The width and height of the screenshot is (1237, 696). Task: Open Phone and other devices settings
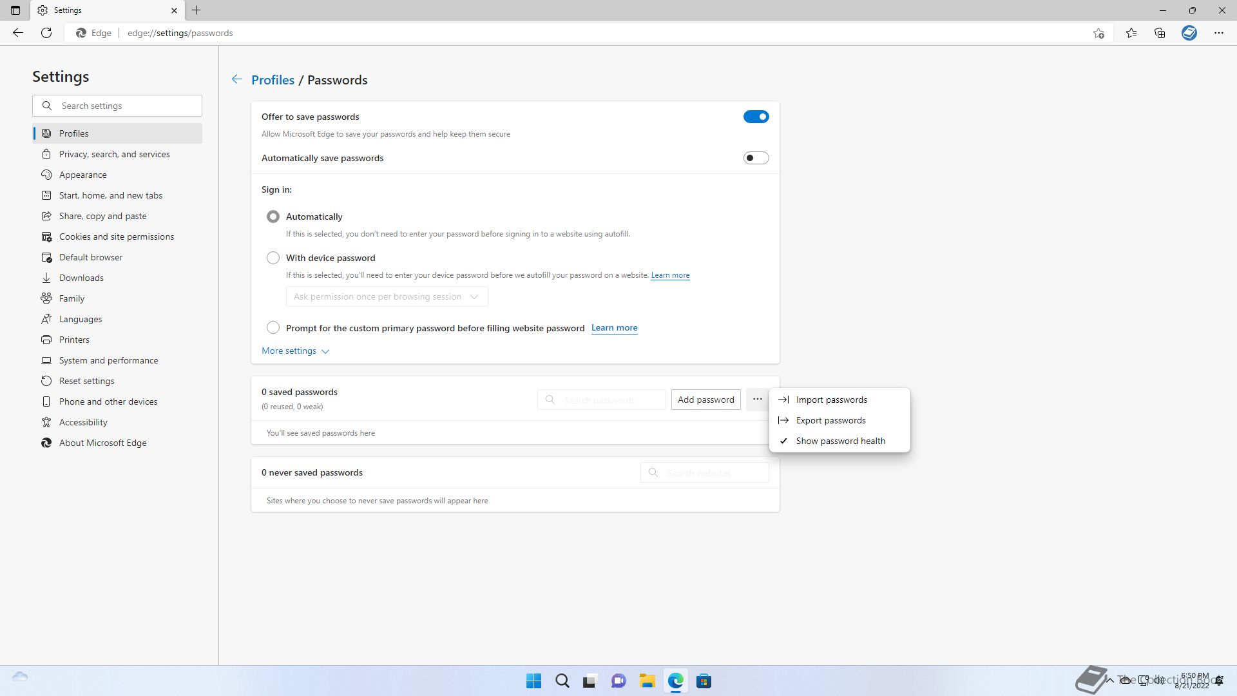pos(117,401)
